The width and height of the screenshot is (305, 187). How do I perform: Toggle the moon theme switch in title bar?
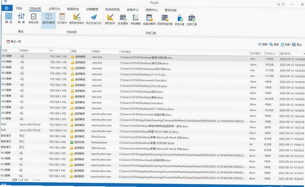(281, 4)
